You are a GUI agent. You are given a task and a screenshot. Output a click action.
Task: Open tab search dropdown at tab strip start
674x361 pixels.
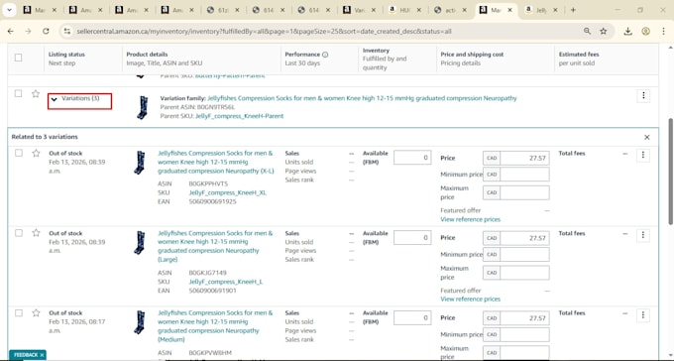[x=9, y=10]
